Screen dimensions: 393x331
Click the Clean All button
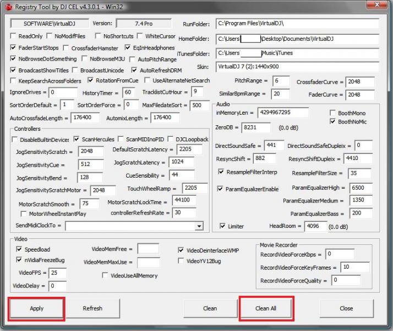coord(266,308)
